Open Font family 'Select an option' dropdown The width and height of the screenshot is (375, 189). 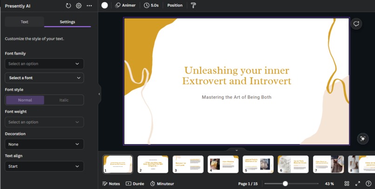tap(44, 64)
